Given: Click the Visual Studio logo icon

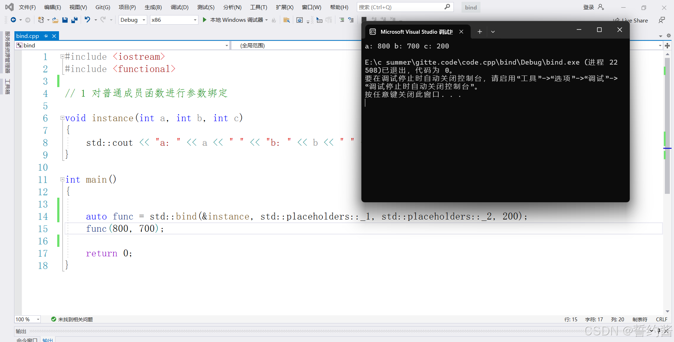Looking at the screenshot, I should coord(9,7).
